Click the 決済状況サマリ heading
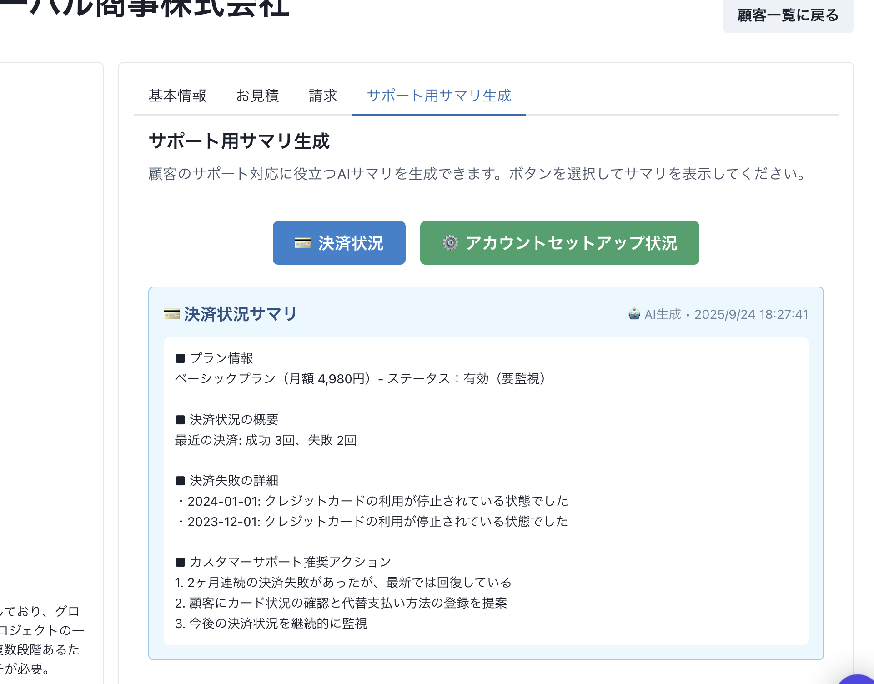874x684 pixels. 240,314
